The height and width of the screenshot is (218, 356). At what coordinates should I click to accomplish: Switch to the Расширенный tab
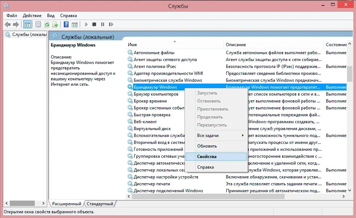coord(66,204)
